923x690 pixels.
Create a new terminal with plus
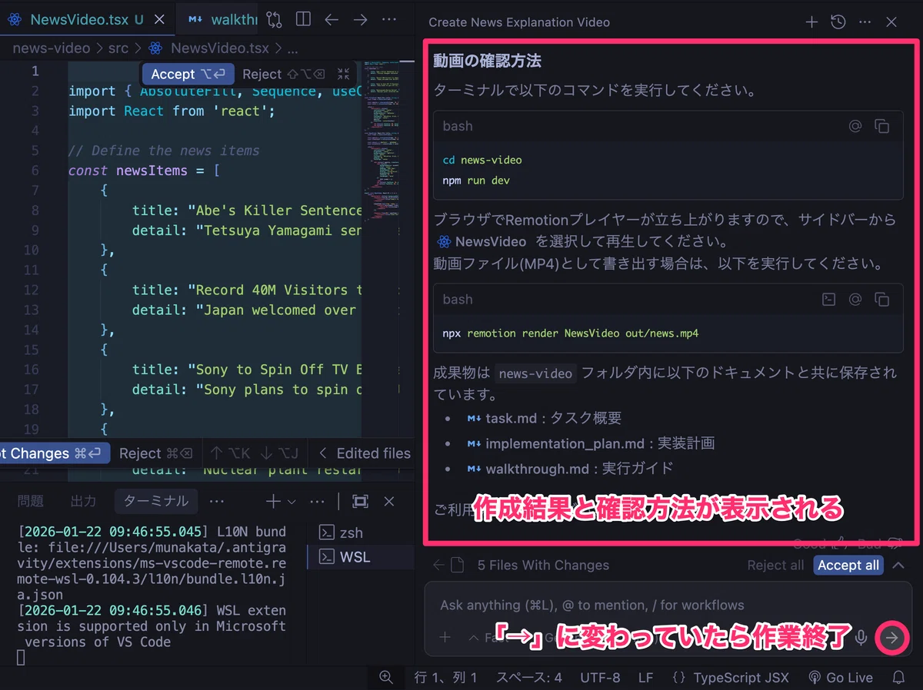click(272, 501)
